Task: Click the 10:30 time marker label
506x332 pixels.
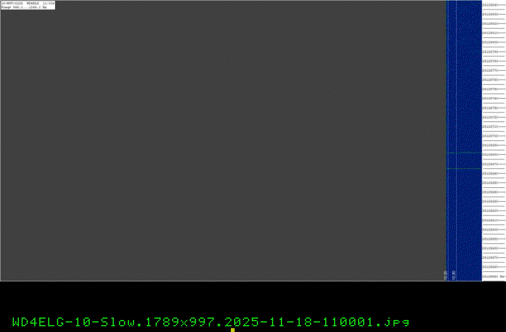Action: [x=454, y=275]
